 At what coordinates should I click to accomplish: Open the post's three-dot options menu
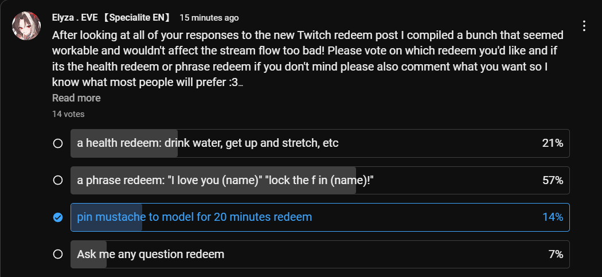[584, 26]
